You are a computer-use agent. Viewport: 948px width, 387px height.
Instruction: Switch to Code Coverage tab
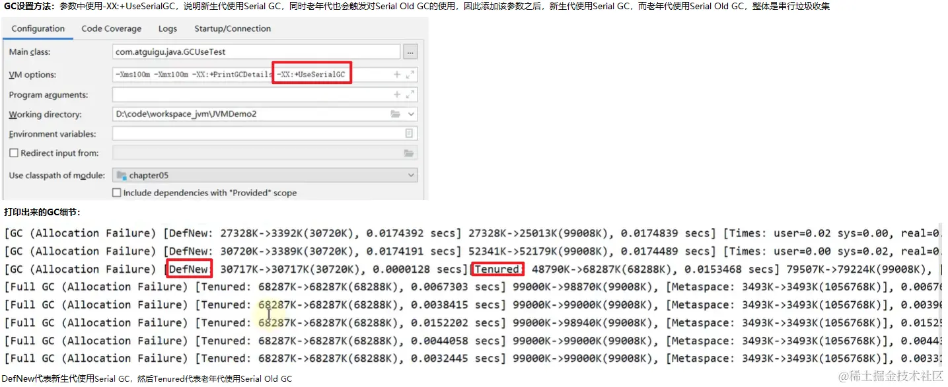112,29
